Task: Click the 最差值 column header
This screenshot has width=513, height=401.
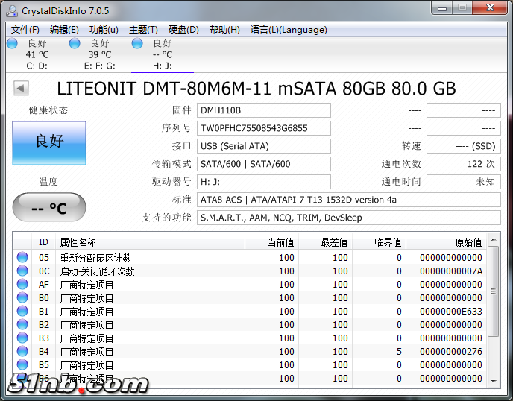Action: 326,242
